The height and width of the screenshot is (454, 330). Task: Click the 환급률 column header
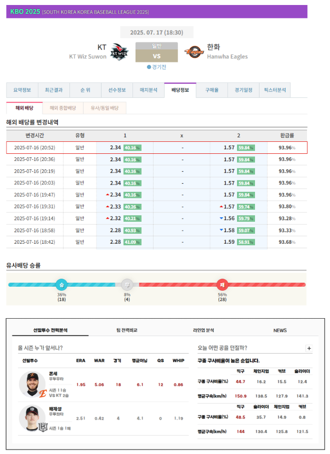(x=287, y=135)
